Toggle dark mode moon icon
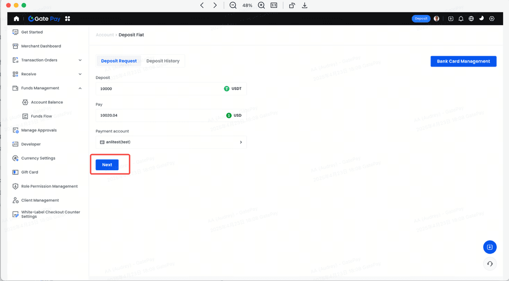509x281 pixels. 481,18
